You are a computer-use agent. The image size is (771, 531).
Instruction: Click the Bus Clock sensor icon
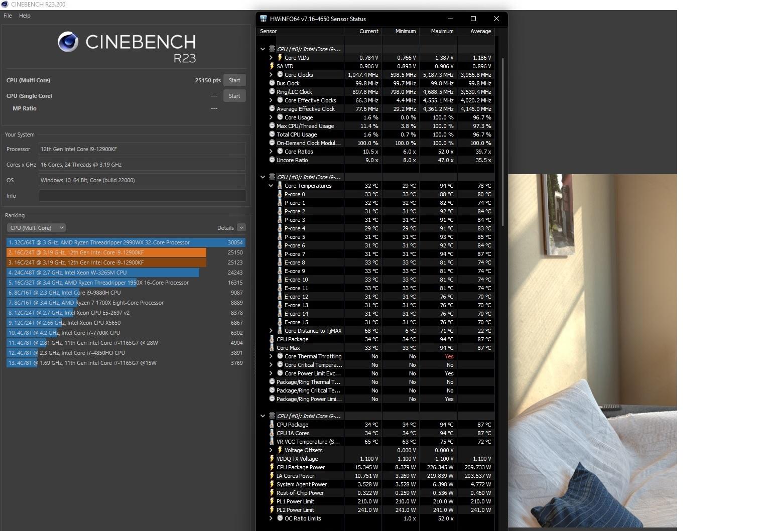pyautogui.click(x=272, y=83)
